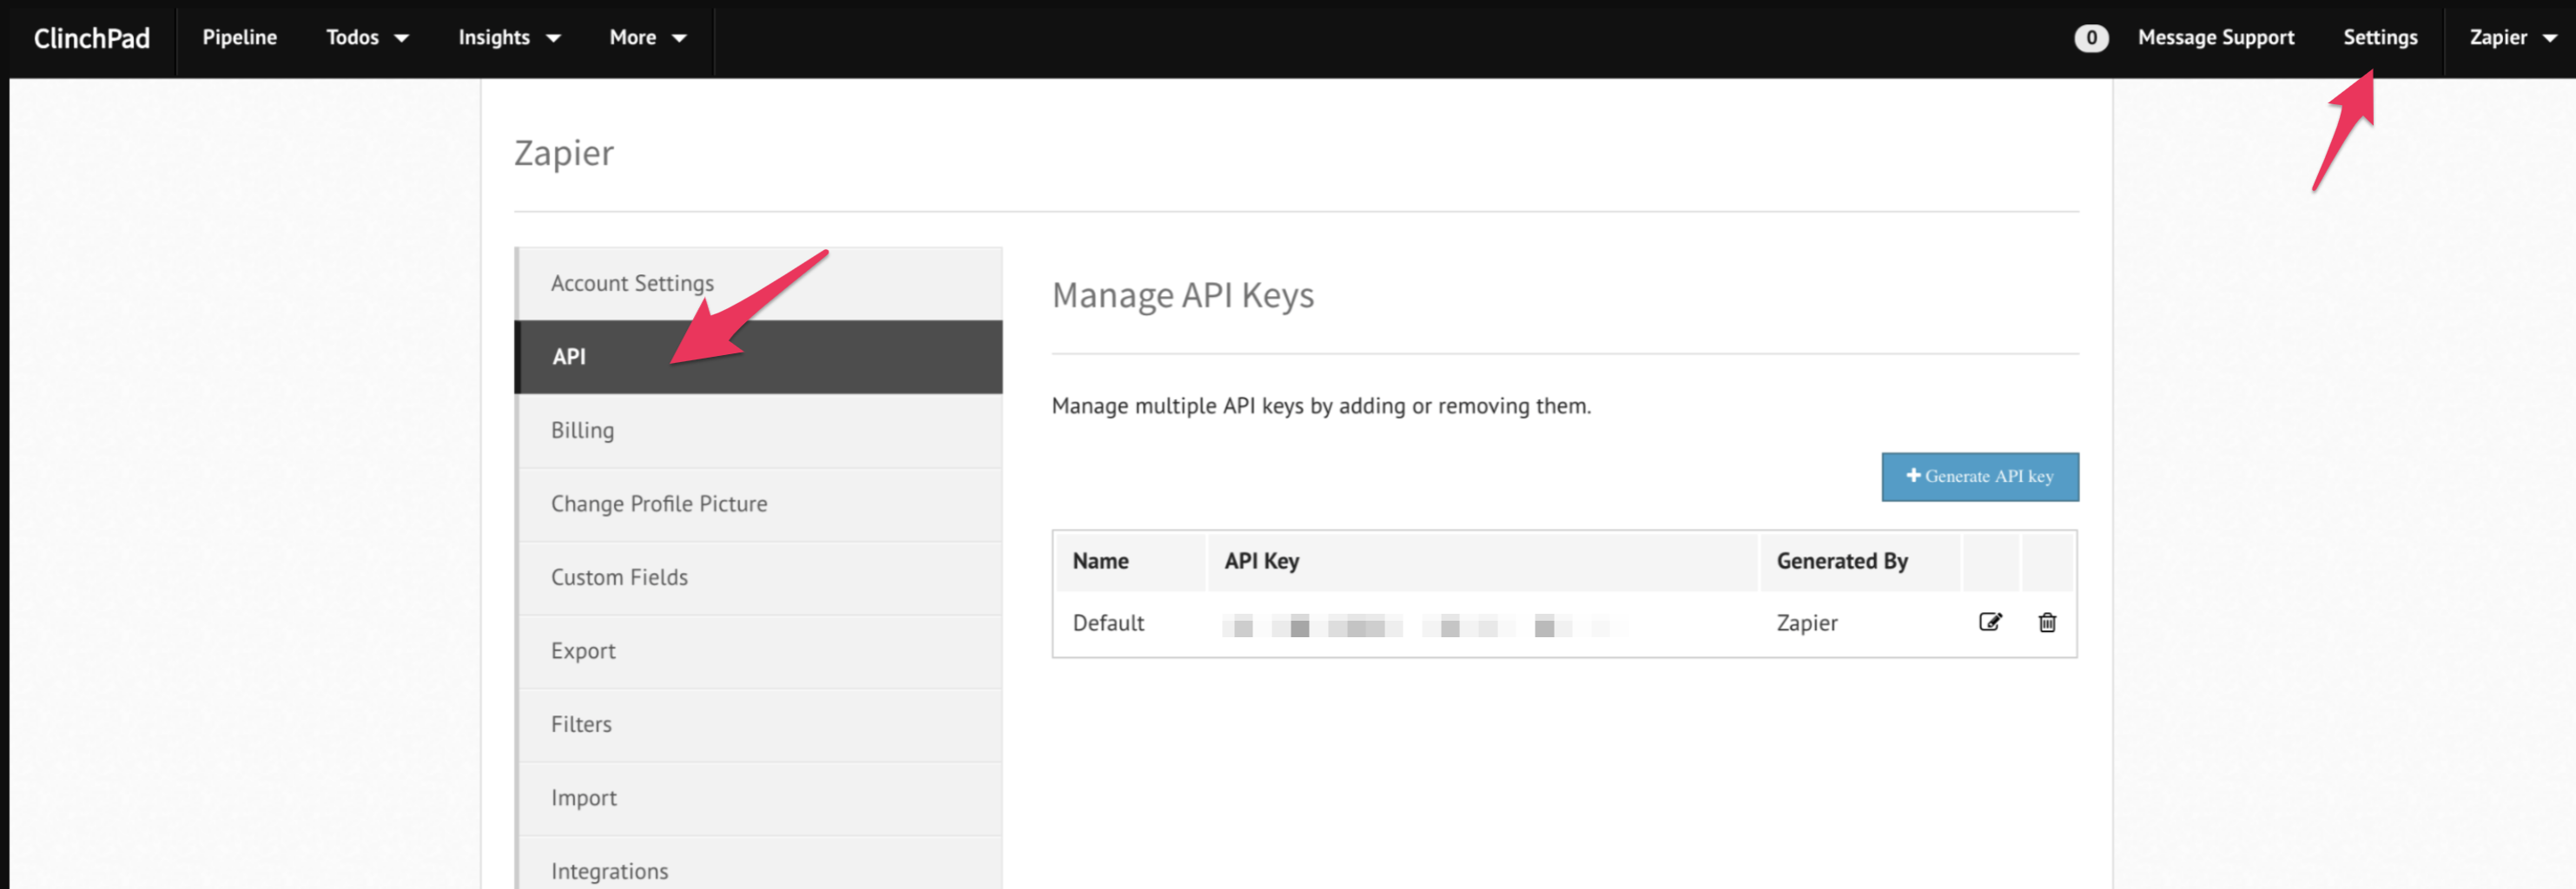Go to Settings in top bar
The height and width of the screenshot is (889, 2576).
(2380, 38)
